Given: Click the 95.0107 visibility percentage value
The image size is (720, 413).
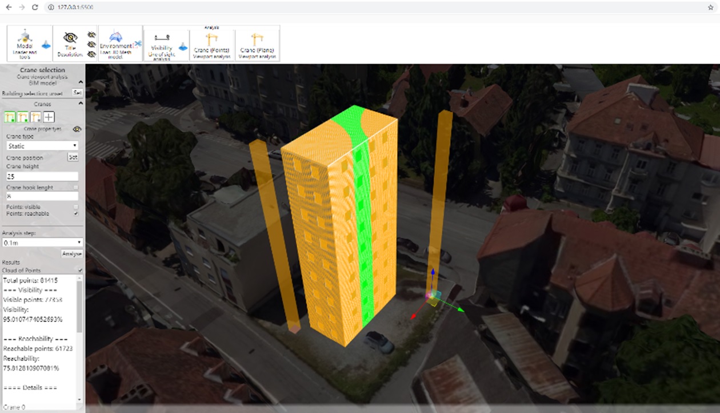Looking at the screenshot, I should (x=33, y=319).
